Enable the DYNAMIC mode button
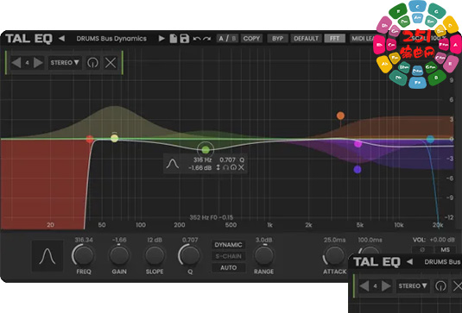The height and width of the screenshot is (313, 462). (x=228, y=245)
